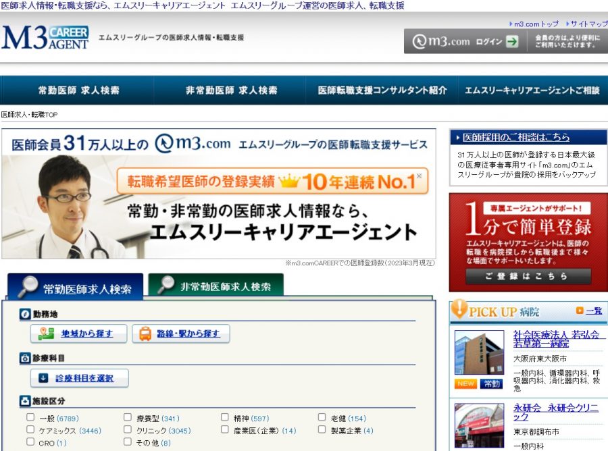Click the 医師求人・転職TOP breadcrumb
Viewport: 608px width, 451px height.
tap(29, 115)
